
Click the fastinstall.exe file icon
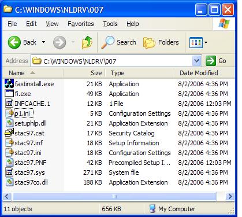pos(9,84)
